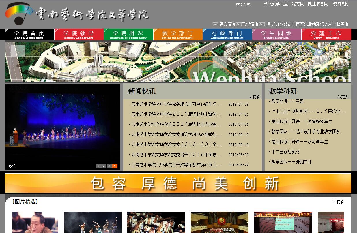
Task: Open news item dated 2019-05-24
Action: pos(177,165)
